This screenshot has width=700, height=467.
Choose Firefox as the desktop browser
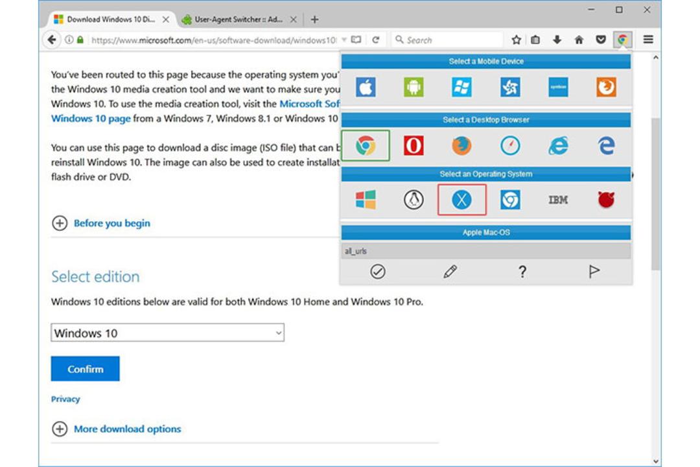point(461,146)
